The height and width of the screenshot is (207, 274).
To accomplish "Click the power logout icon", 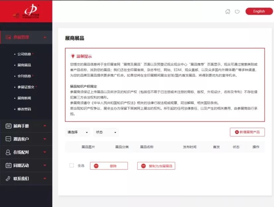I will pos(237,11).
